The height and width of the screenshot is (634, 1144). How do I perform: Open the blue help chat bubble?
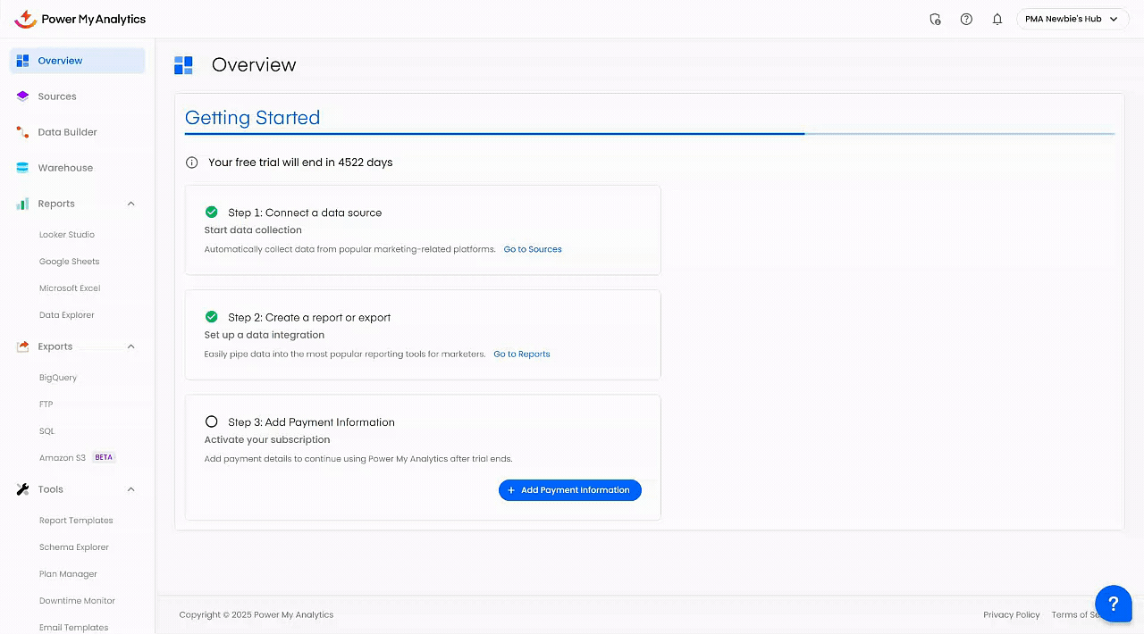1114,604
